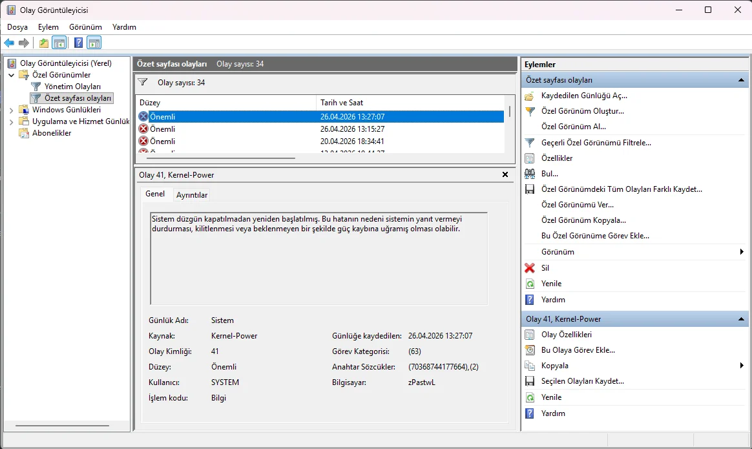Click the blue Help toolbar icon
This screenshot has height=449, width=752.
pos(78,43)
